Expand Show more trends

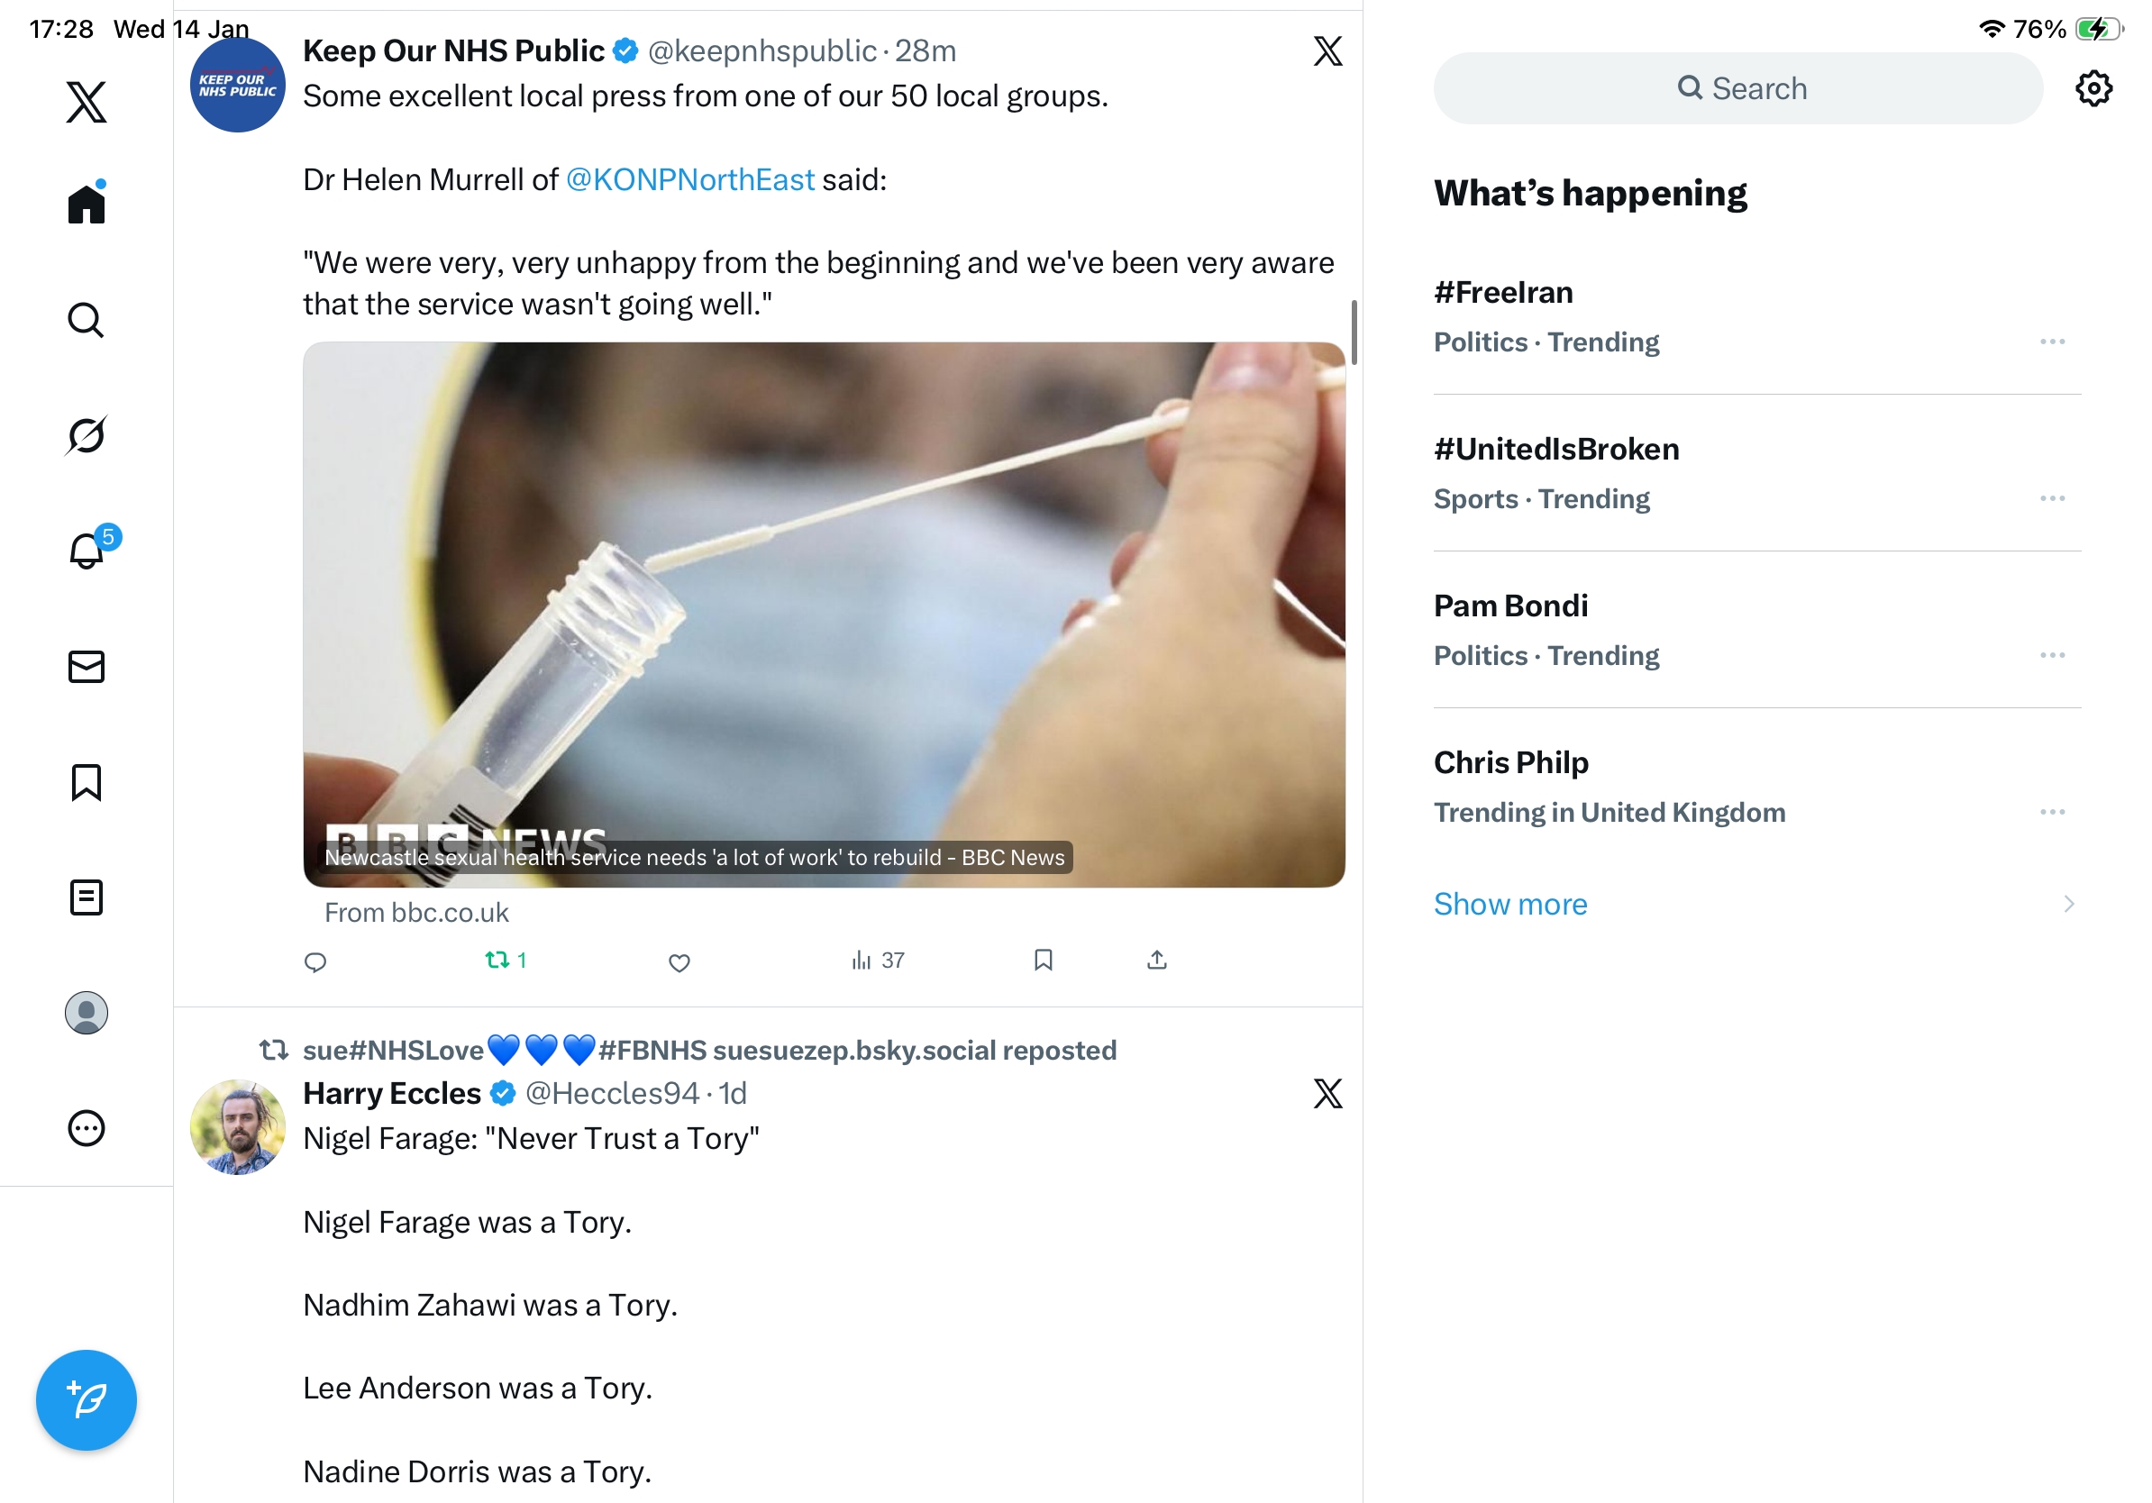pos(1510,905)
